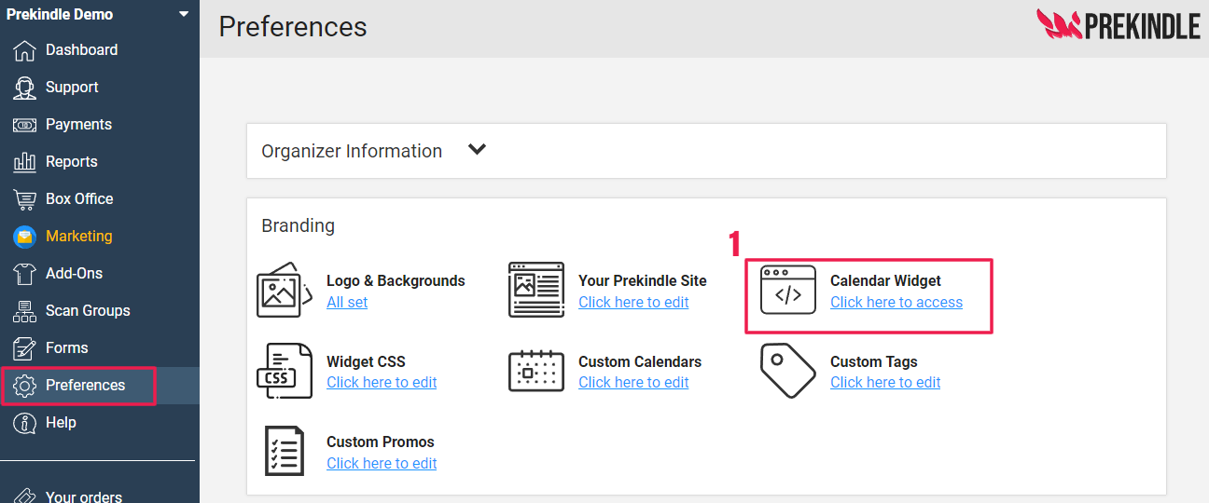Click the Prekindle Demo account name
This screenshot has width=1209, height=503.
click(60, 15)
